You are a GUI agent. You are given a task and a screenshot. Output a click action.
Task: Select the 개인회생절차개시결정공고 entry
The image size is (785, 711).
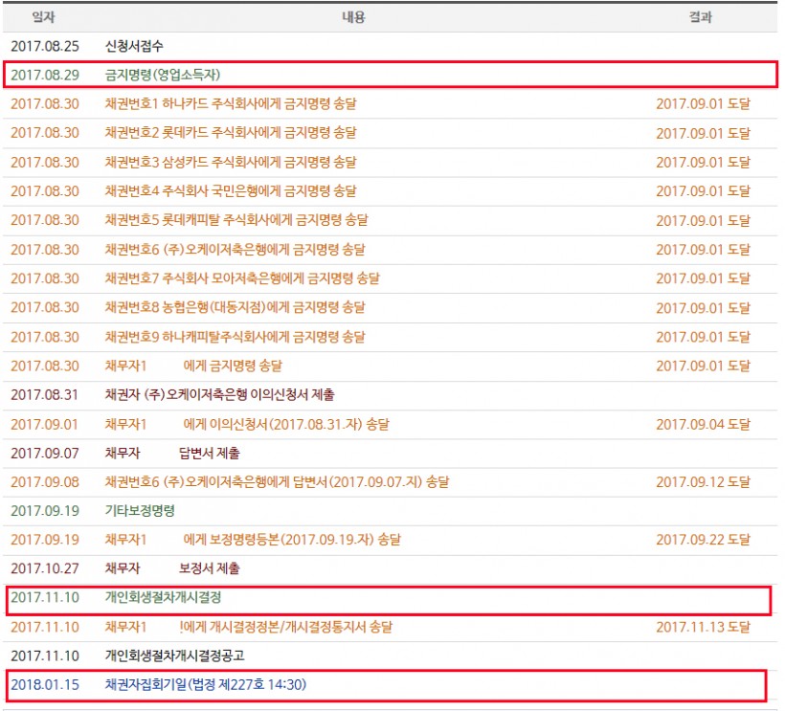174,655
